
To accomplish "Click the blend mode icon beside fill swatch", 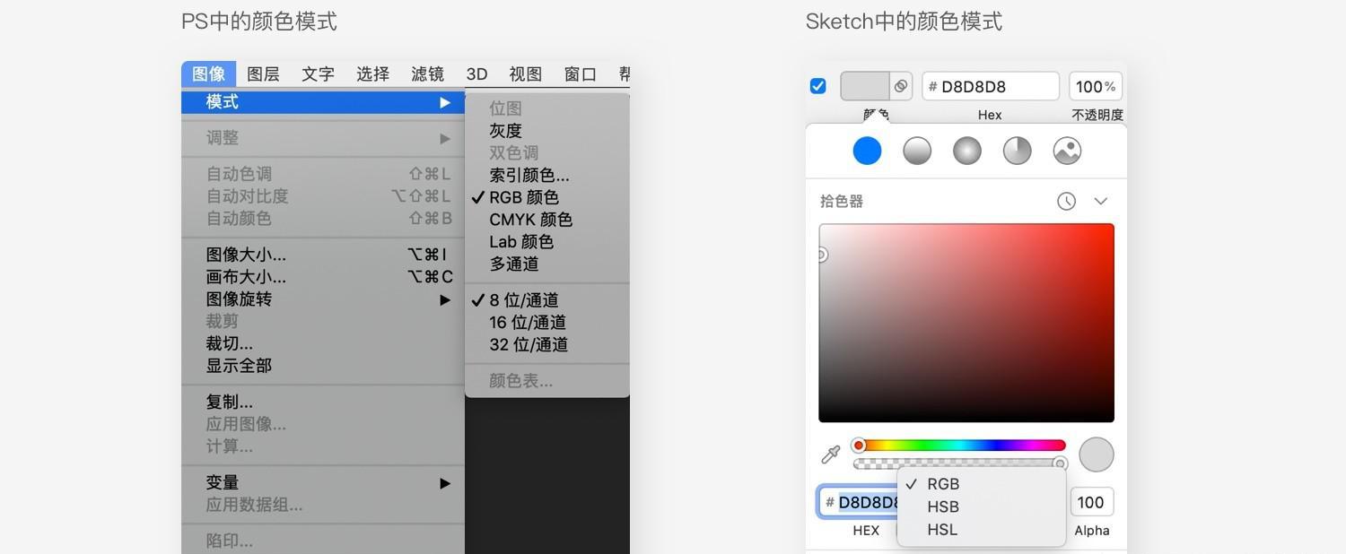I will (900, 86).
